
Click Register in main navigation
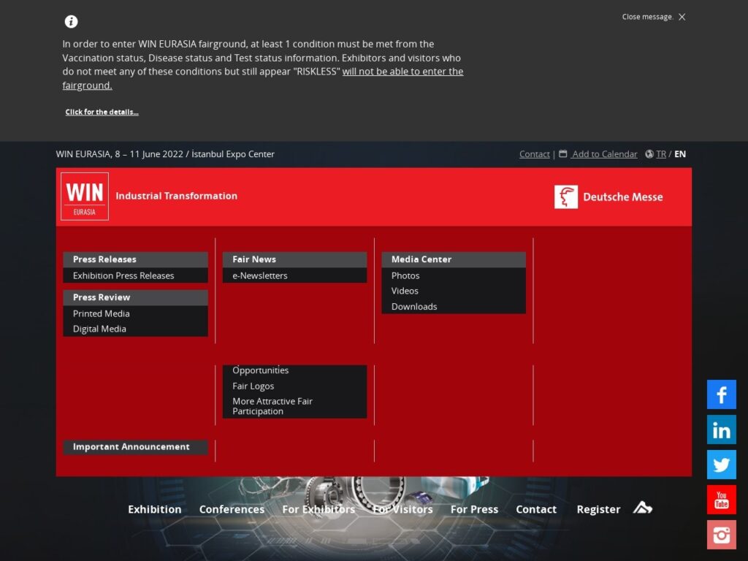[598, 509]
